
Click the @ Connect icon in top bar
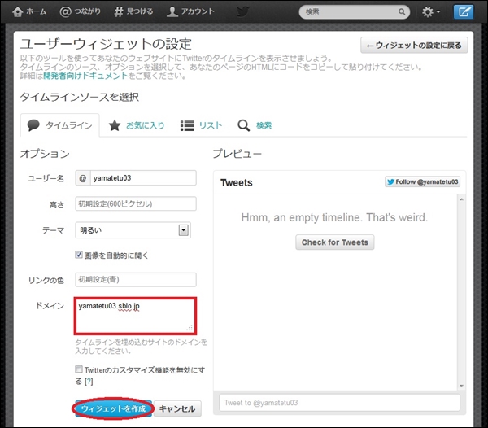tap(65, 12)
